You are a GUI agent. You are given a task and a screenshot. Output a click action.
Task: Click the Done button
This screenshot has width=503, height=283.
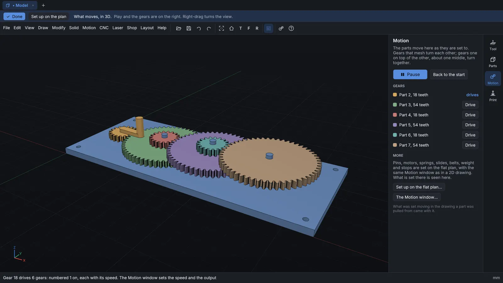point(14,16)
